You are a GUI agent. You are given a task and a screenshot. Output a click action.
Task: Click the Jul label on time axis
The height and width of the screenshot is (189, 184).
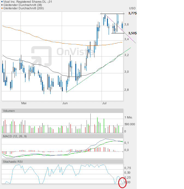104,103
